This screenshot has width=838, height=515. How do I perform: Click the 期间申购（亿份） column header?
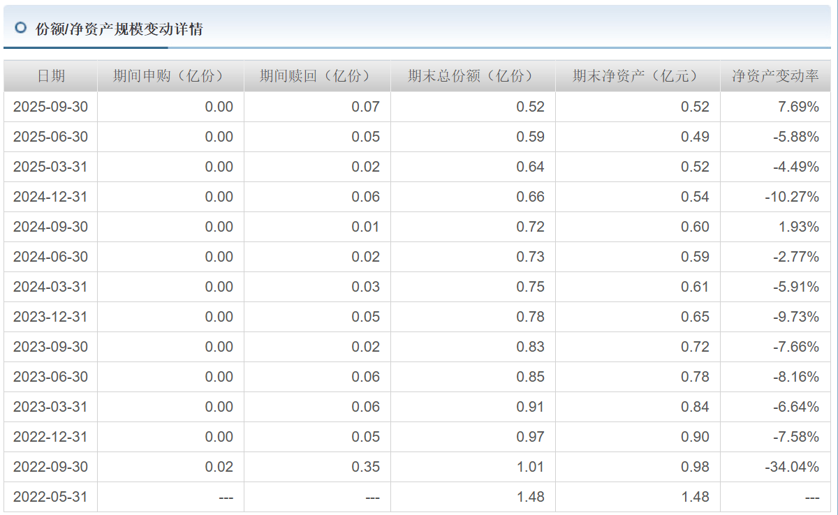170,76
